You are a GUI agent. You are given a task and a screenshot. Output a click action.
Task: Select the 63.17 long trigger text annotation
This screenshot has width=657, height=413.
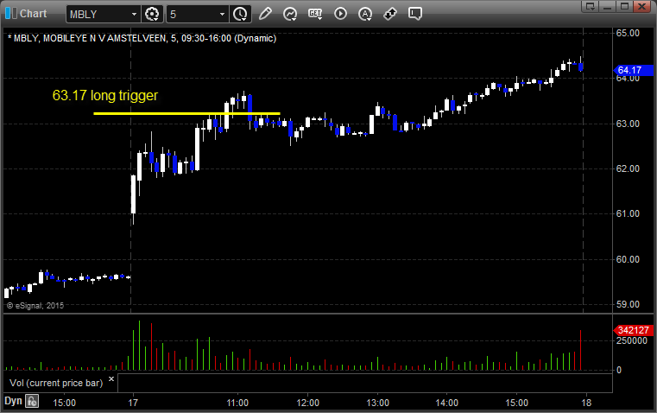click(105, 96)
